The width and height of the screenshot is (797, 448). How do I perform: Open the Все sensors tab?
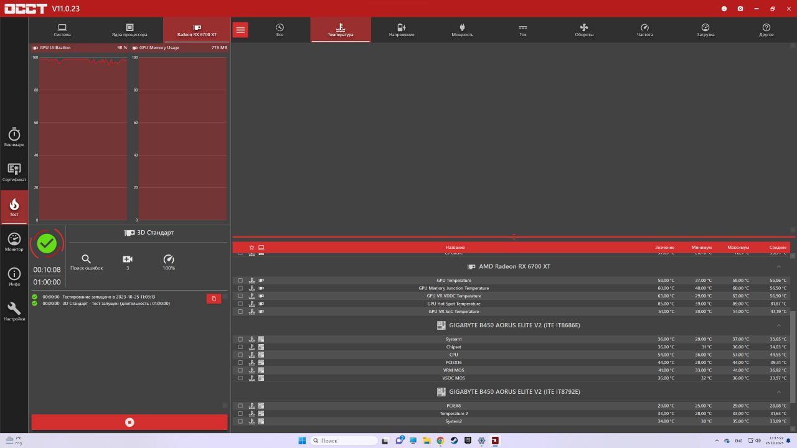[x=280, y=30]
